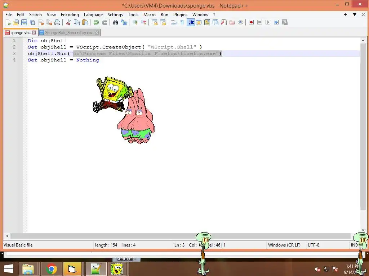Click the Print toolbar icon

[57, 22]
